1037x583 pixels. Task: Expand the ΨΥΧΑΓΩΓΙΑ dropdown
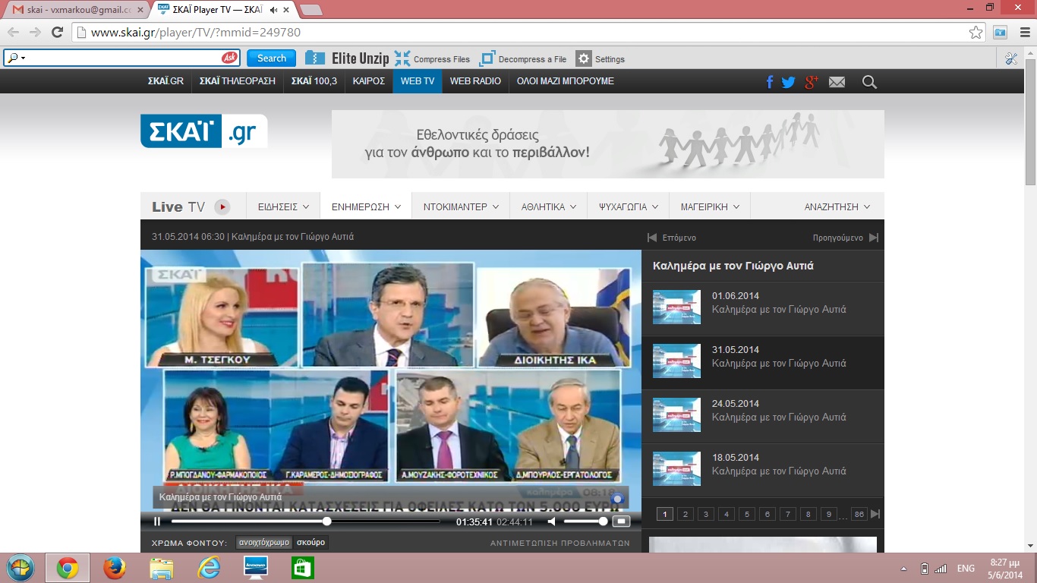(629, 206)
